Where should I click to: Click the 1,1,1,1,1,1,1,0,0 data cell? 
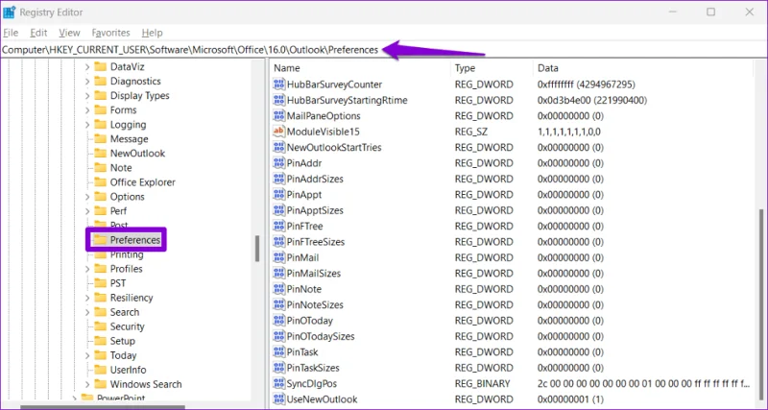pos(569,132)
